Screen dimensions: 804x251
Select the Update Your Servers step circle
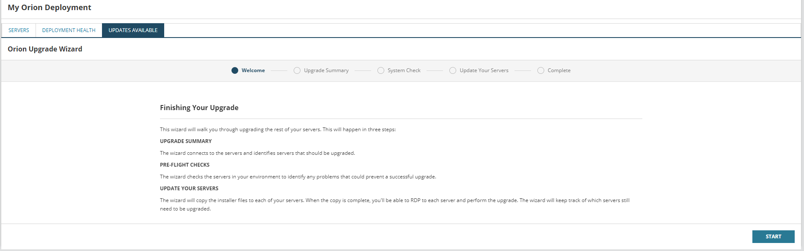pos(453,70)
